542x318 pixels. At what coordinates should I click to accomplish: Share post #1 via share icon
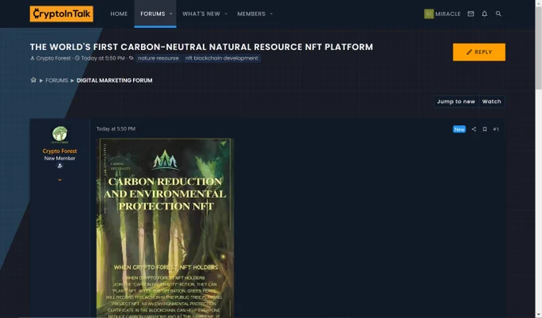(x=473, y=129)
